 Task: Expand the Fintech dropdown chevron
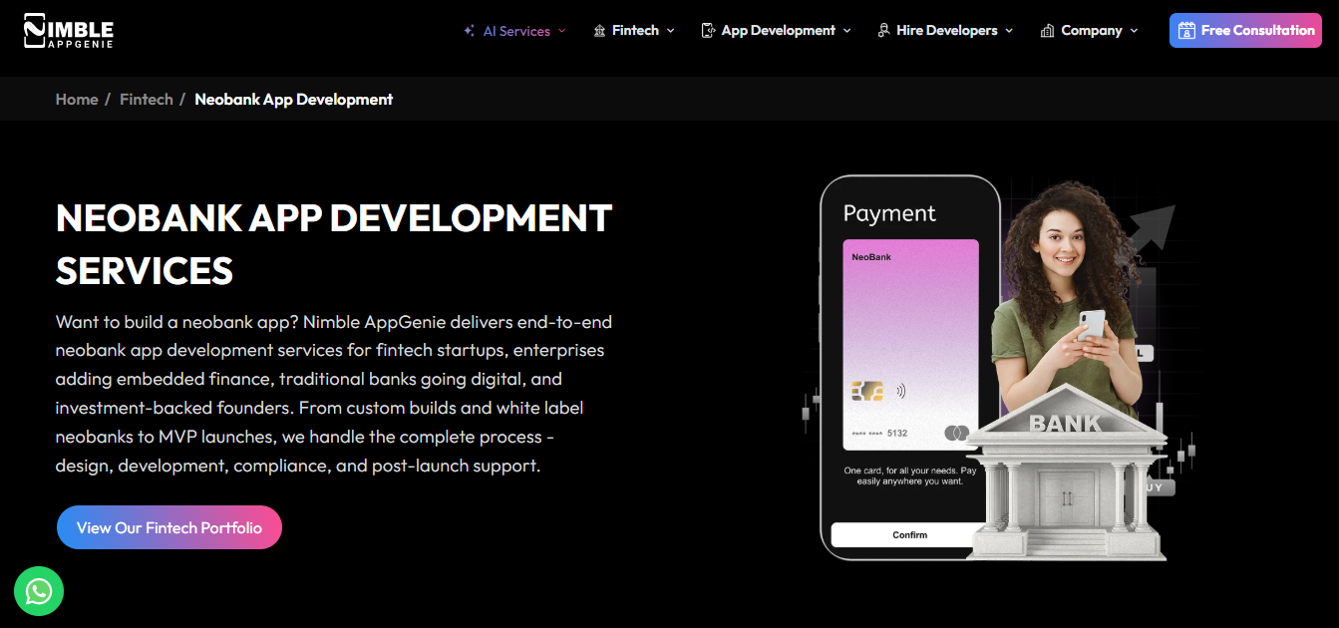click(670, 31)
